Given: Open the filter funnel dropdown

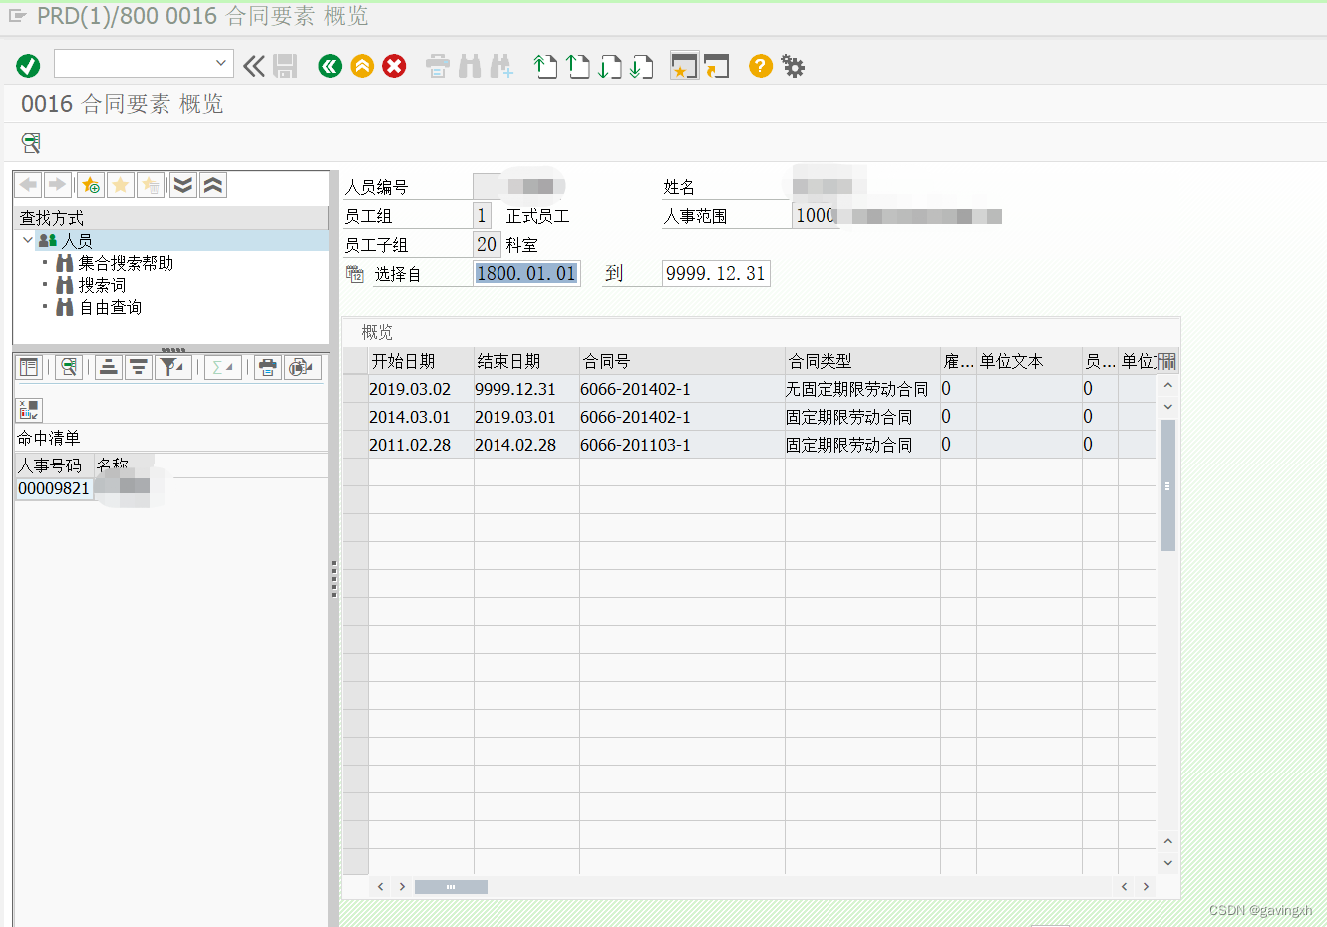Looking at the screenshot, I should point(173,368).
